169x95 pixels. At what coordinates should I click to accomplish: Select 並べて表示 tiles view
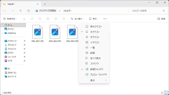tap(94, 58)
